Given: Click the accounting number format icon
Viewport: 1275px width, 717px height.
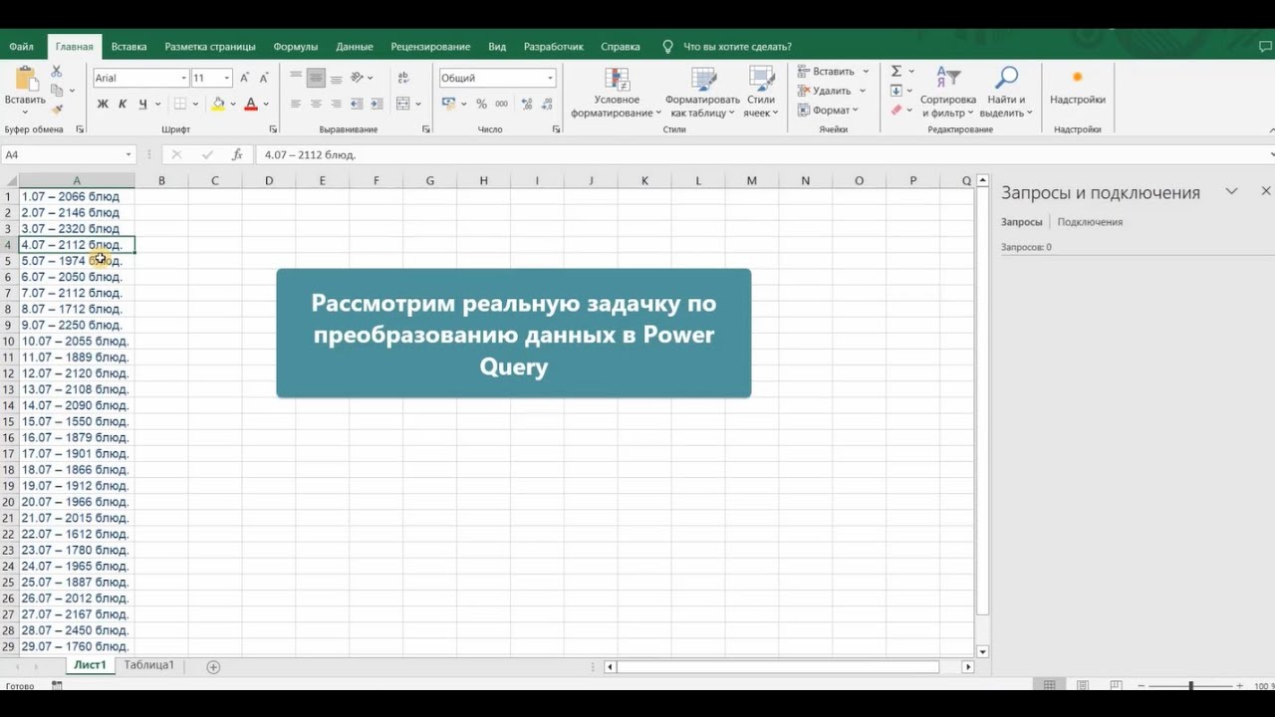Looking at the screenshot, I should click(448, 104).
